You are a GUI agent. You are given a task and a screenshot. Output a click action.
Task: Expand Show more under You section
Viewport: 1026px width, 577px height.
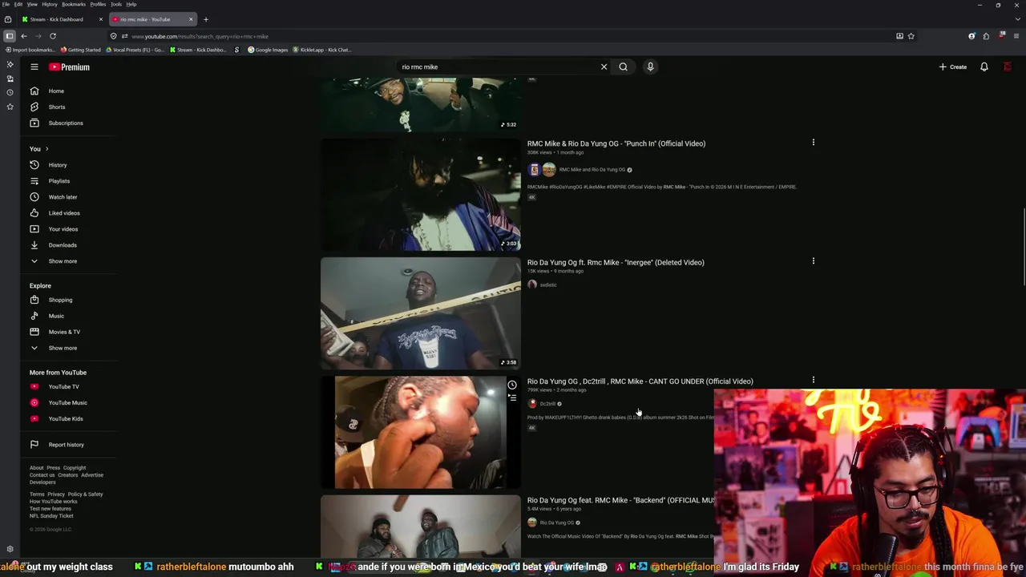click(62, 261)
